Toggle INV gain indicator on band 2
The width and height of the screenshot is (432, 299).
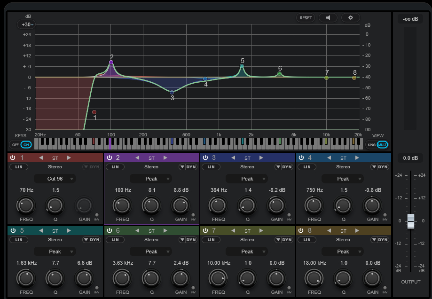(193, 215)
